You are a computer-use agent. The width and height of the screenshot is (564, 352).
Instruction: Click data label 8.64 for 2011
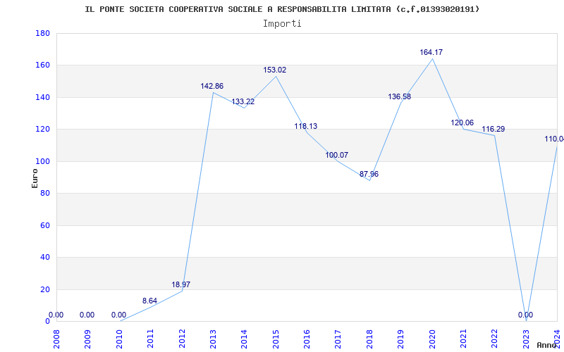point(149,301)
